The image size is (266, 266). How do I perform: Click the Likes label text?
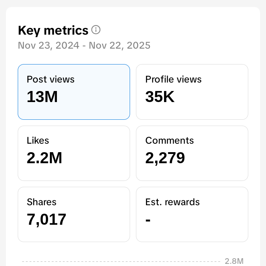click(x=38, y=140)
